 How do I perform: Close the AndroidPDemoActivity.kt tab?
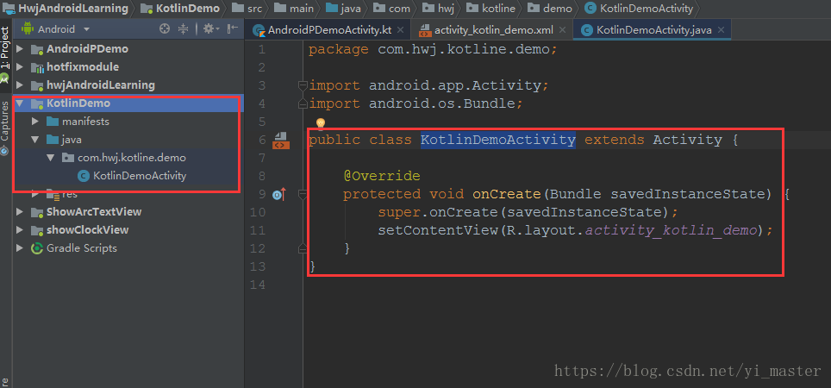point(400,30)
